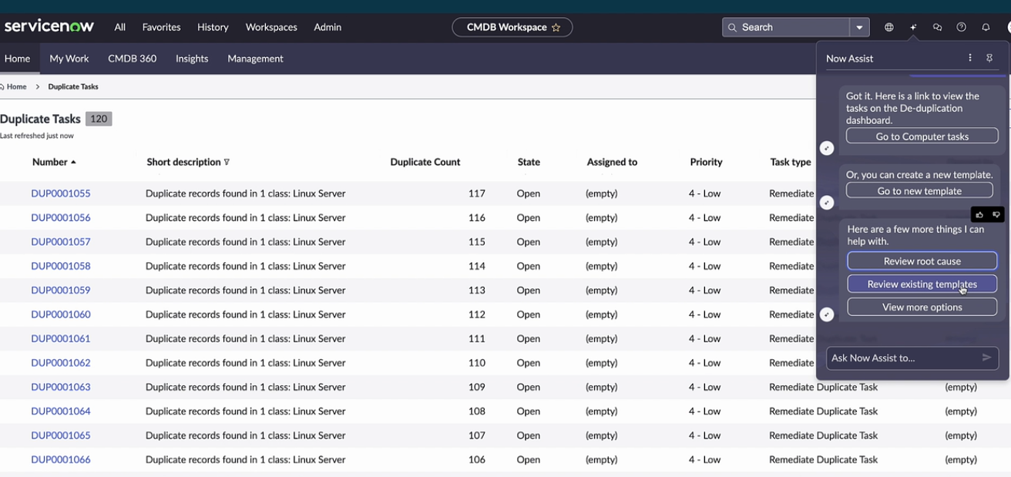Click the thumbs up feedback icon

[x=979, y=214]
